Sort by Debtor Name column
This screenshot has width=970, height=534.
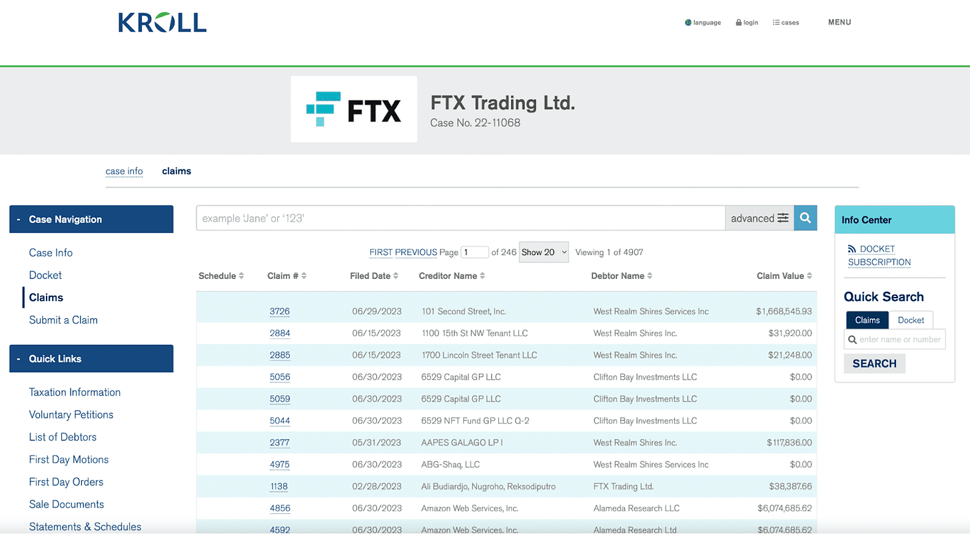pyautogui.click(x=622, y=276)
